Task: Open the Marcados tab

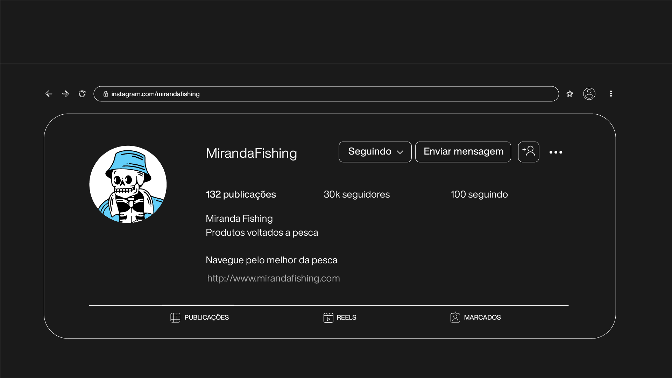Action: click(475, 318)
